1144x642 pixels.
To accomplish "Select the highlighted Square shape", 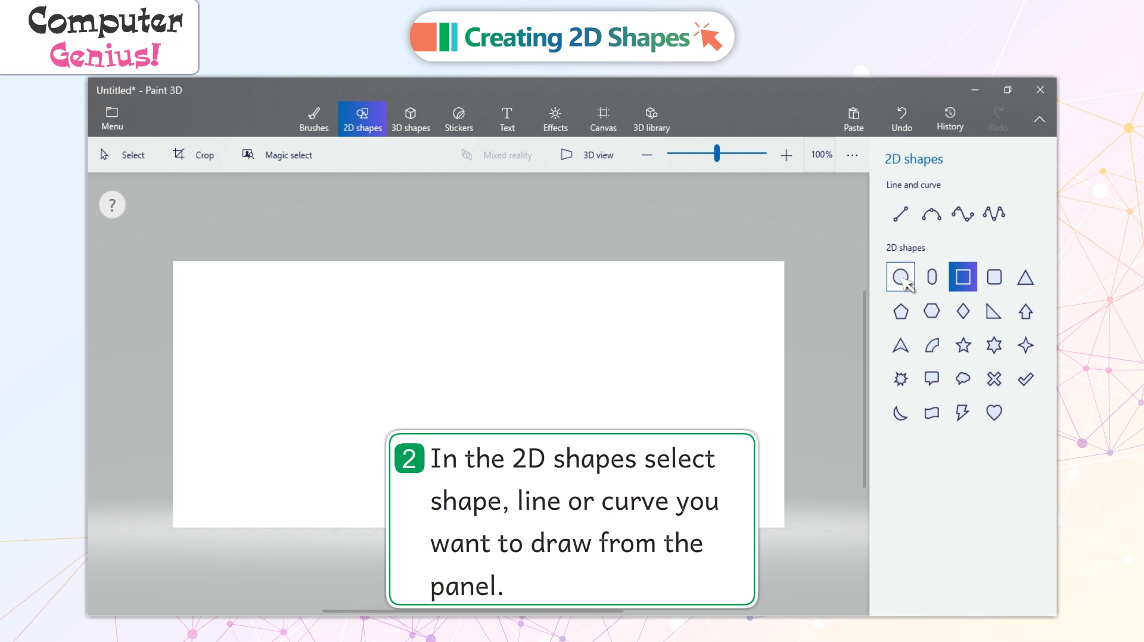I will tap(963, 277).
